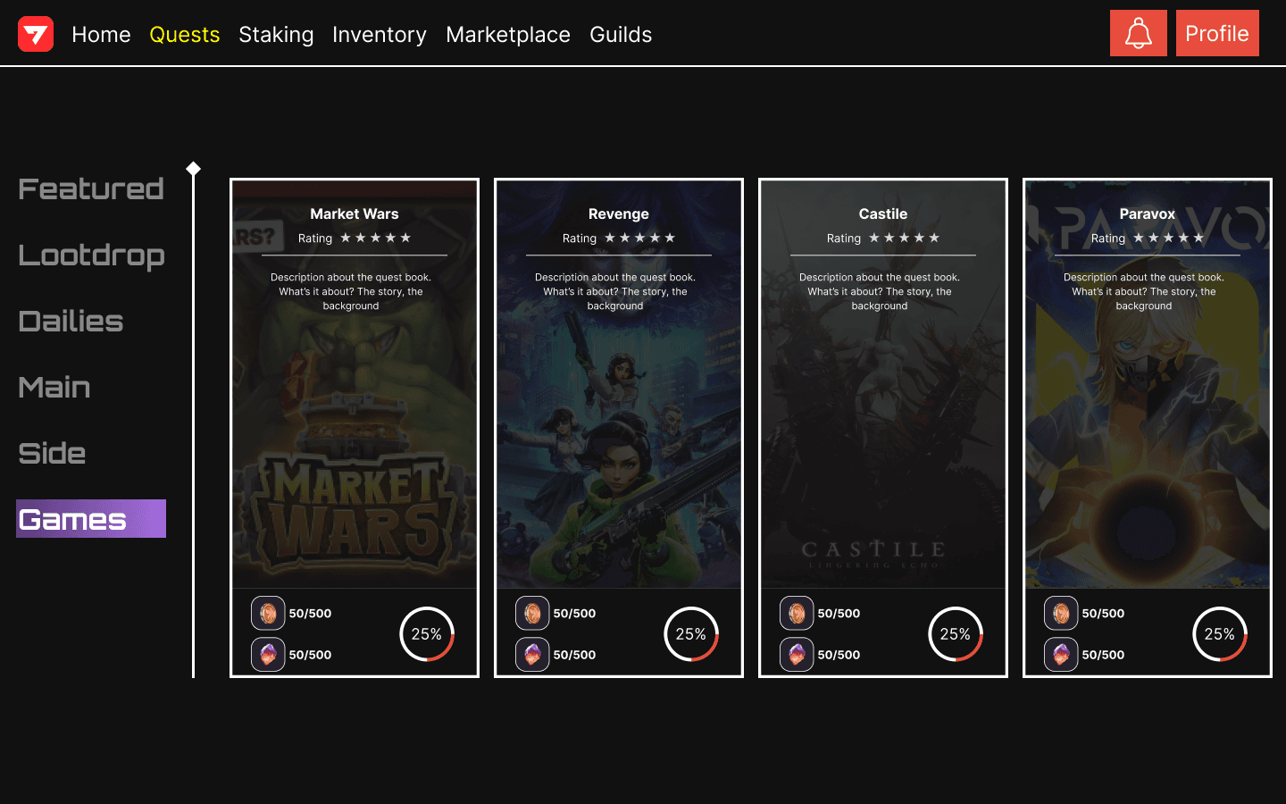Click purple gem icon on Paravox card

(1061, 655)
